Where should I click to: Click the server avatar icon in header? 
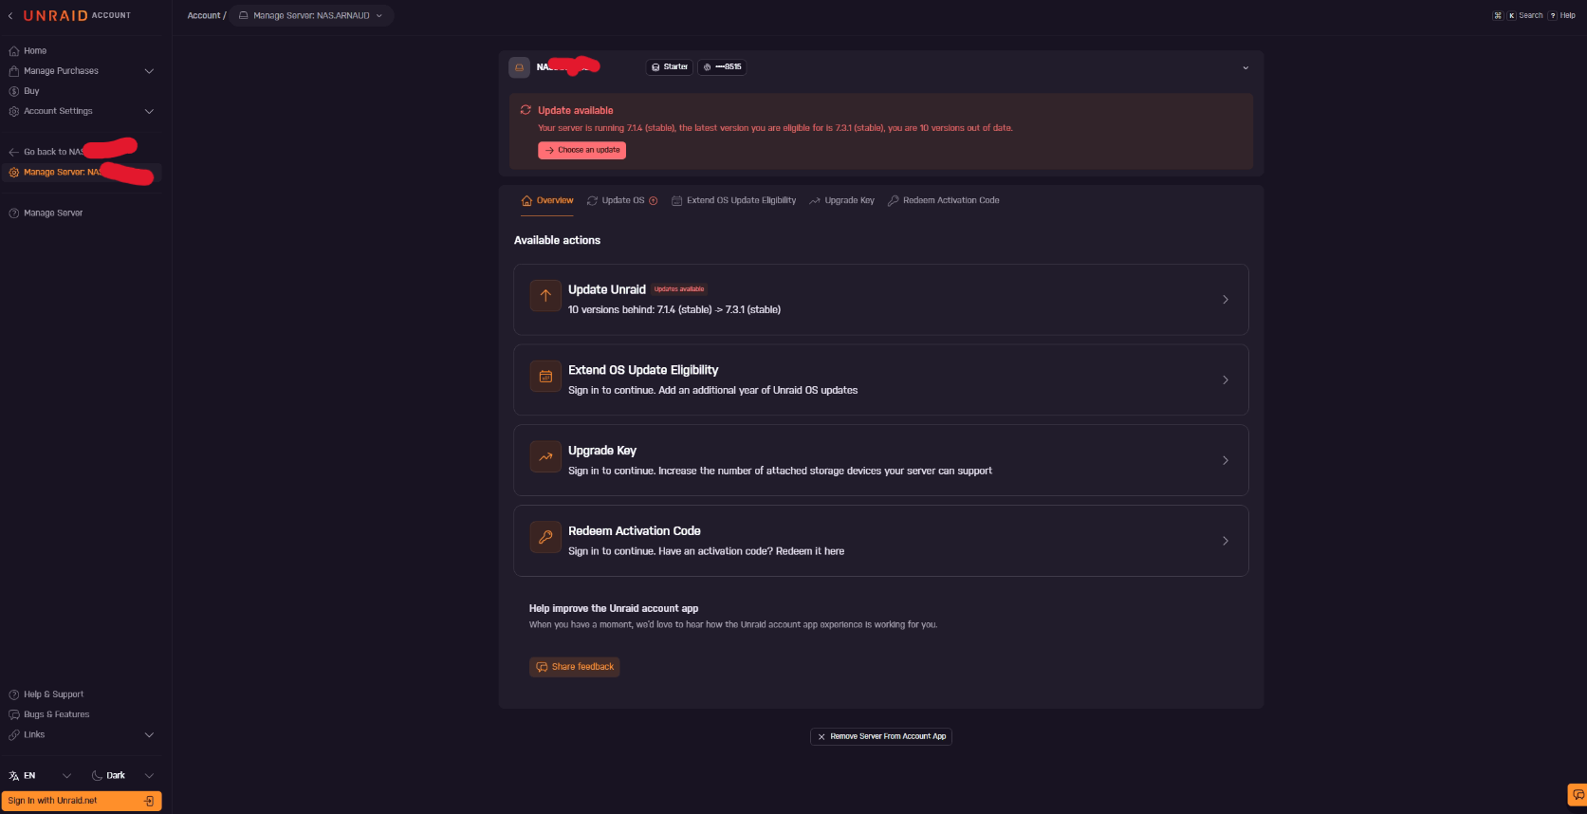click(x=519, y=67)
